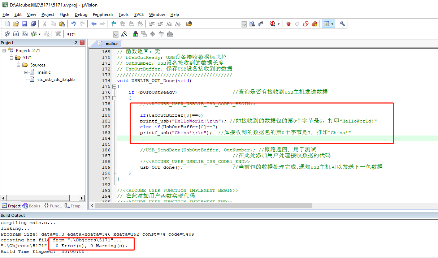Click the Redo arrow icon

coord(82,24)
